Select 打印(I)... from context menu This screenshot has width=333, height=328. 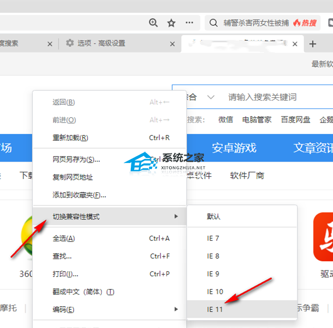coord(110,274)
